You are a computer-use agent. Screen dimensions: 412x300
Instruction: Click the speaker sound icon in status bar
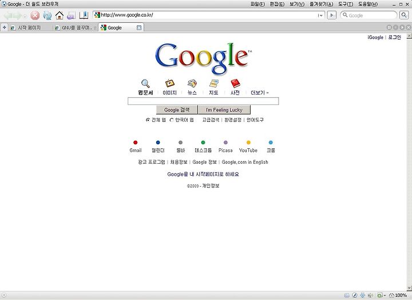click(x=370, y=295)
